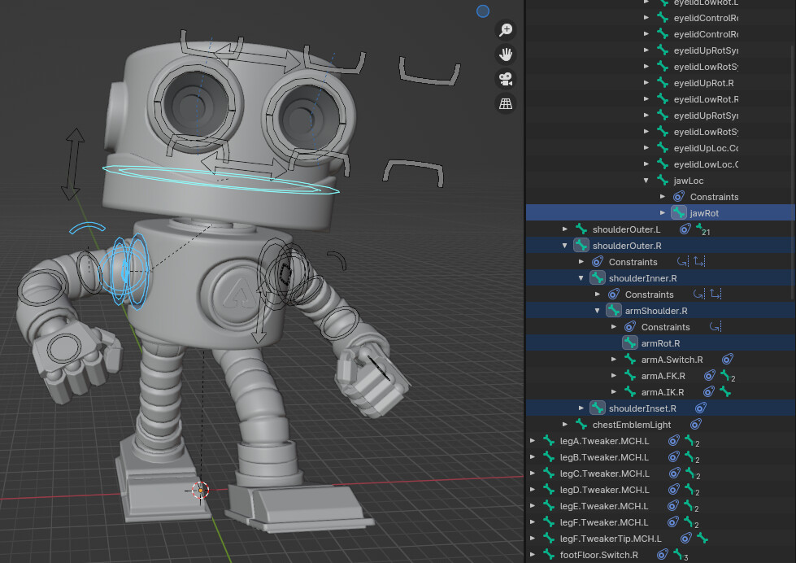Select legC.Tweaker.MCH.L in the outliner
The height and width of the screenshot is (563, 796).
click(x=604, y=473)
